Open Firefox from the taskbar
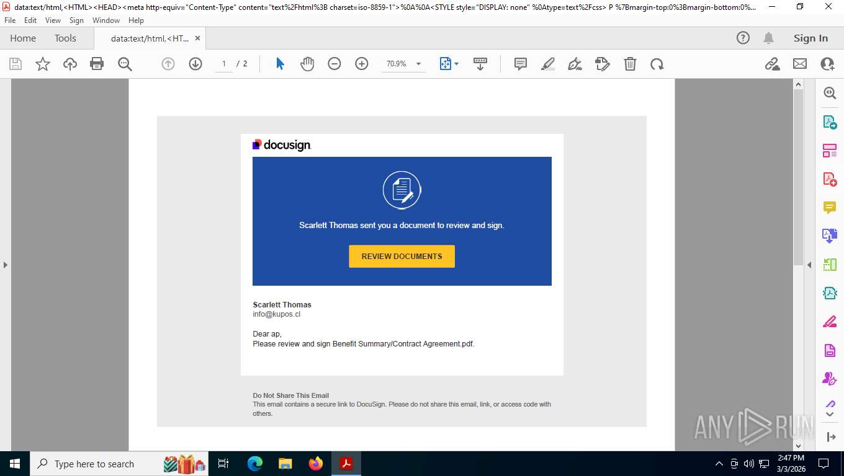The image size is (844, 476). point(316,464)
